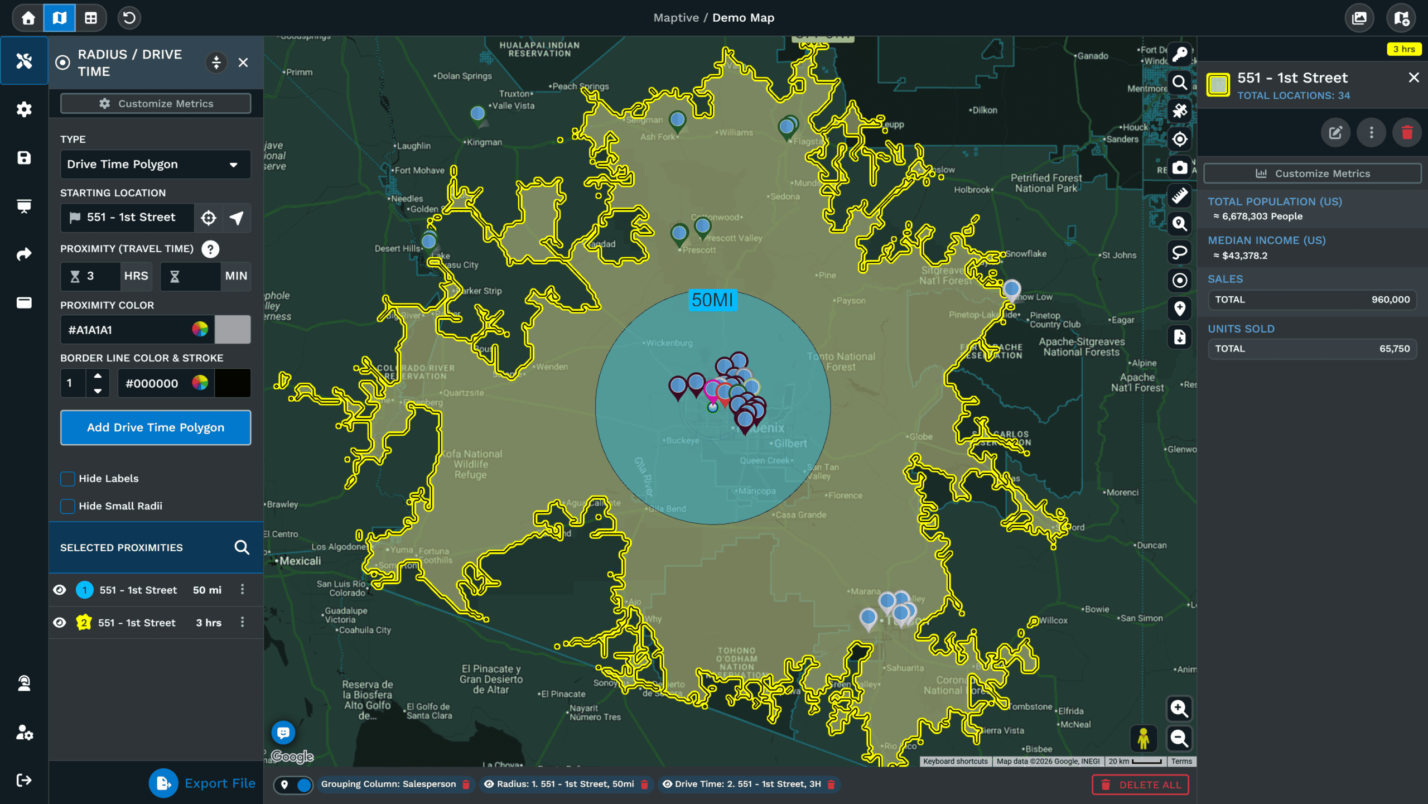Take a map snapshot with camera tool
This screenshot has height=804, width=1428.
[x=1180, y=167]
